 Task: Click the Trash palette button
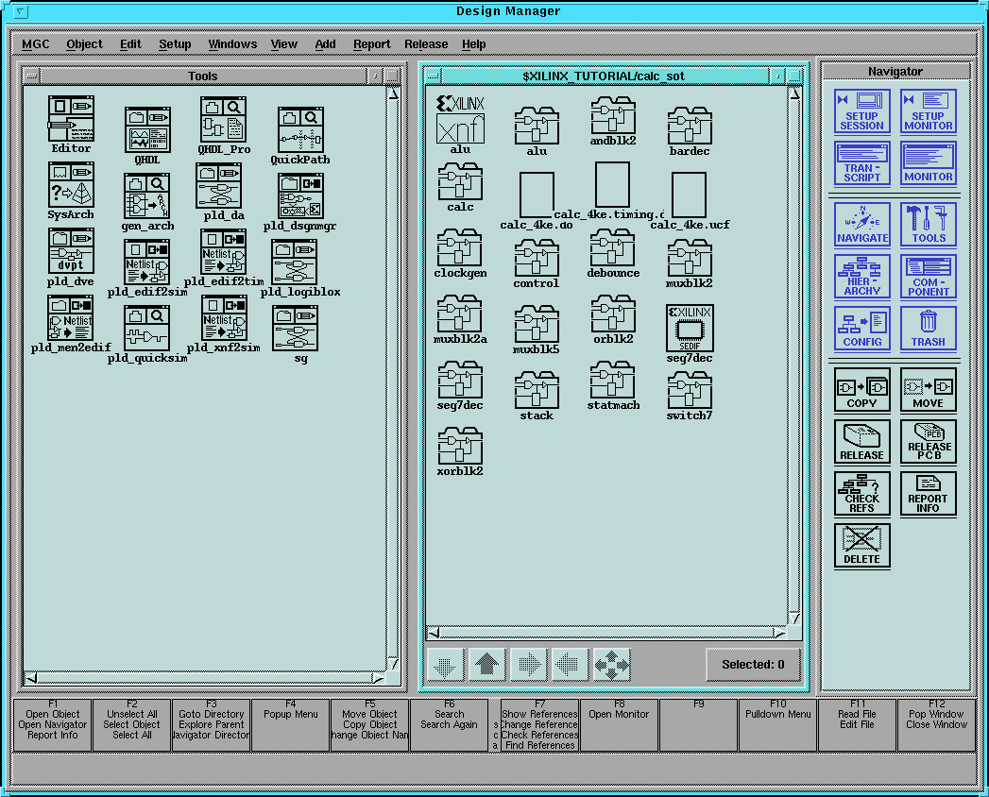point(928,329)
